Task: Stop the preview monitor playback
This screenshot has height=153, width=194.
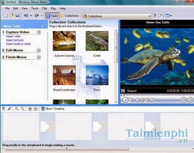Action: [131, 100]
